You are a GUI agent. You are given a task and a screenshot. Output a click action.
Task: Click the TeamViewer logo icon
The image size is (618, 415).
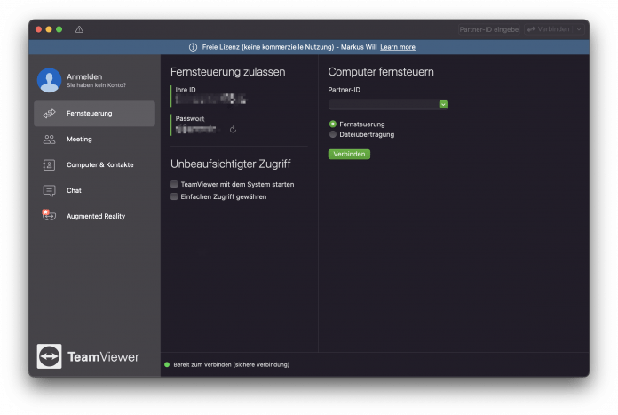tap(49, 356)
